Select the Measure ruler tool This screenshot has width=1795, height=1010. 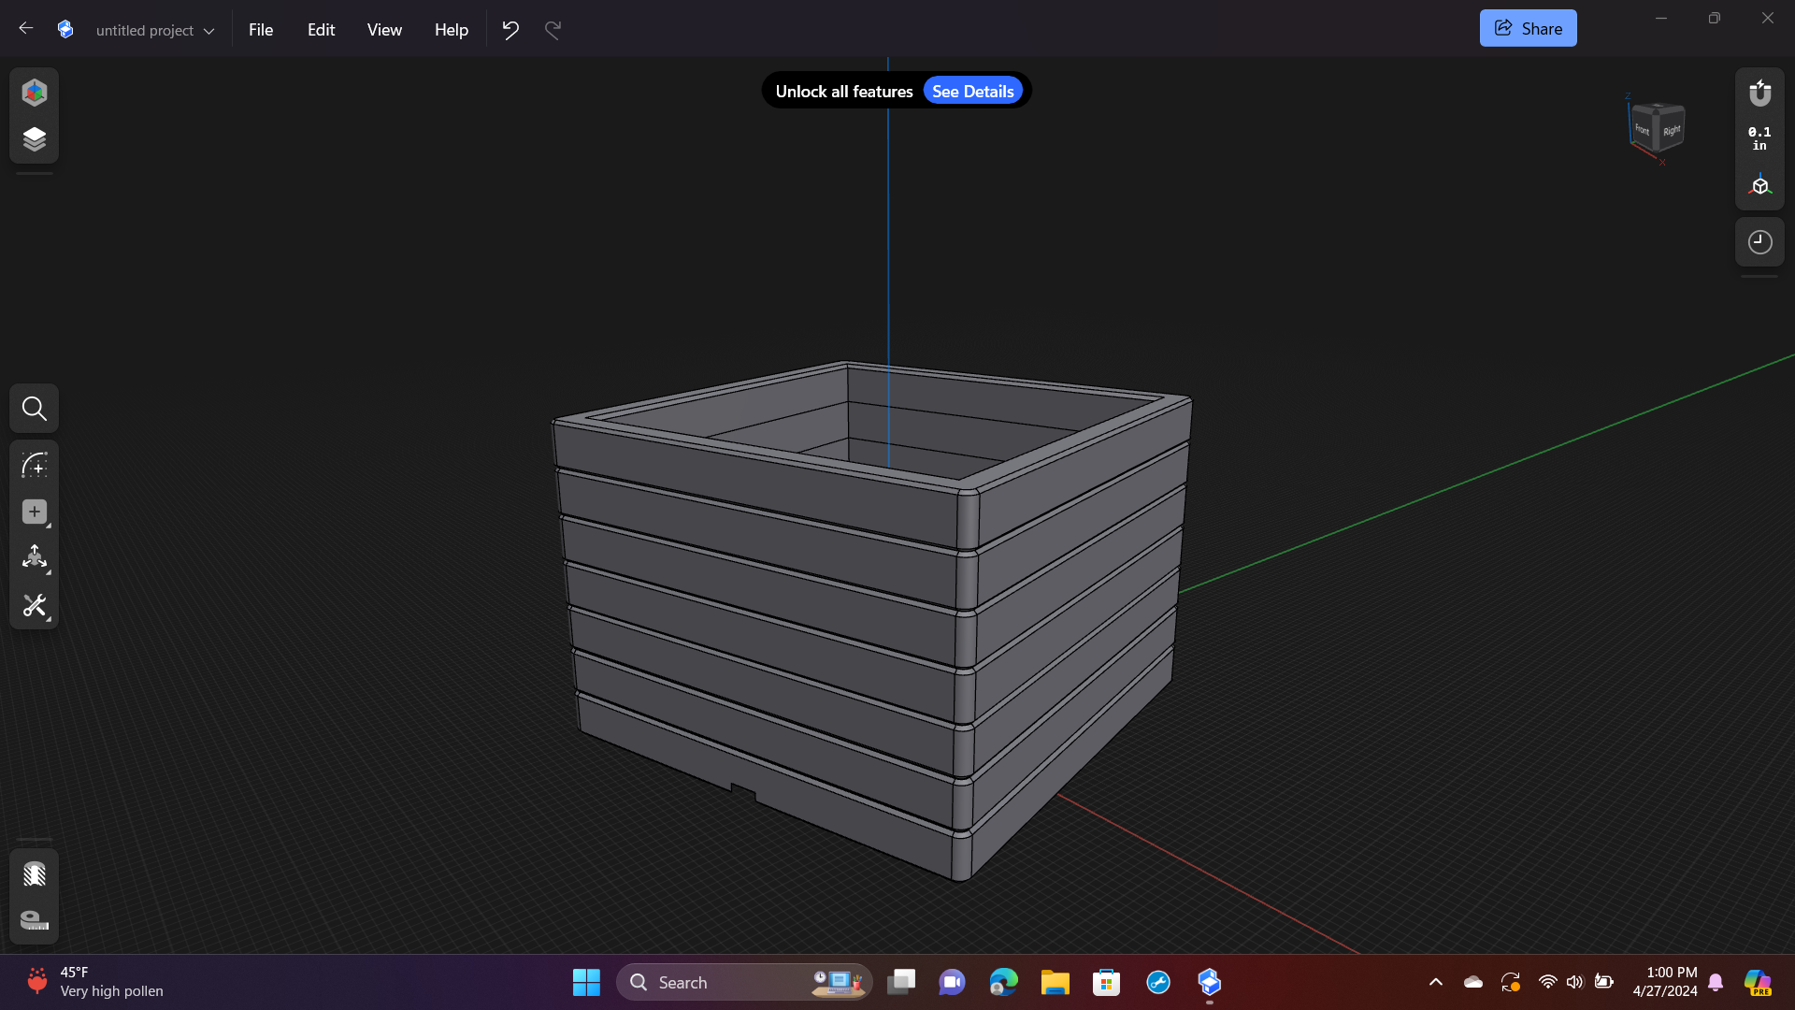coord(34,921)
